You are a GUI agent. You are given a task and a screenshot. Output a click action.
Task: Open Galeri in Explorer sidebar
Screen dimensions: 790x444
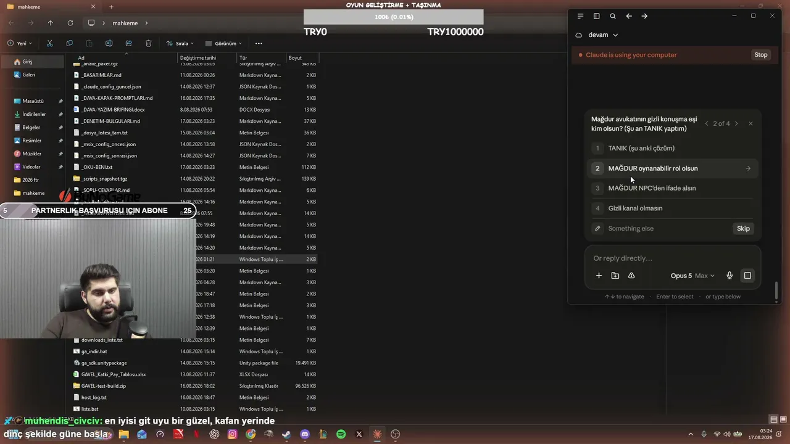(33, 75)
